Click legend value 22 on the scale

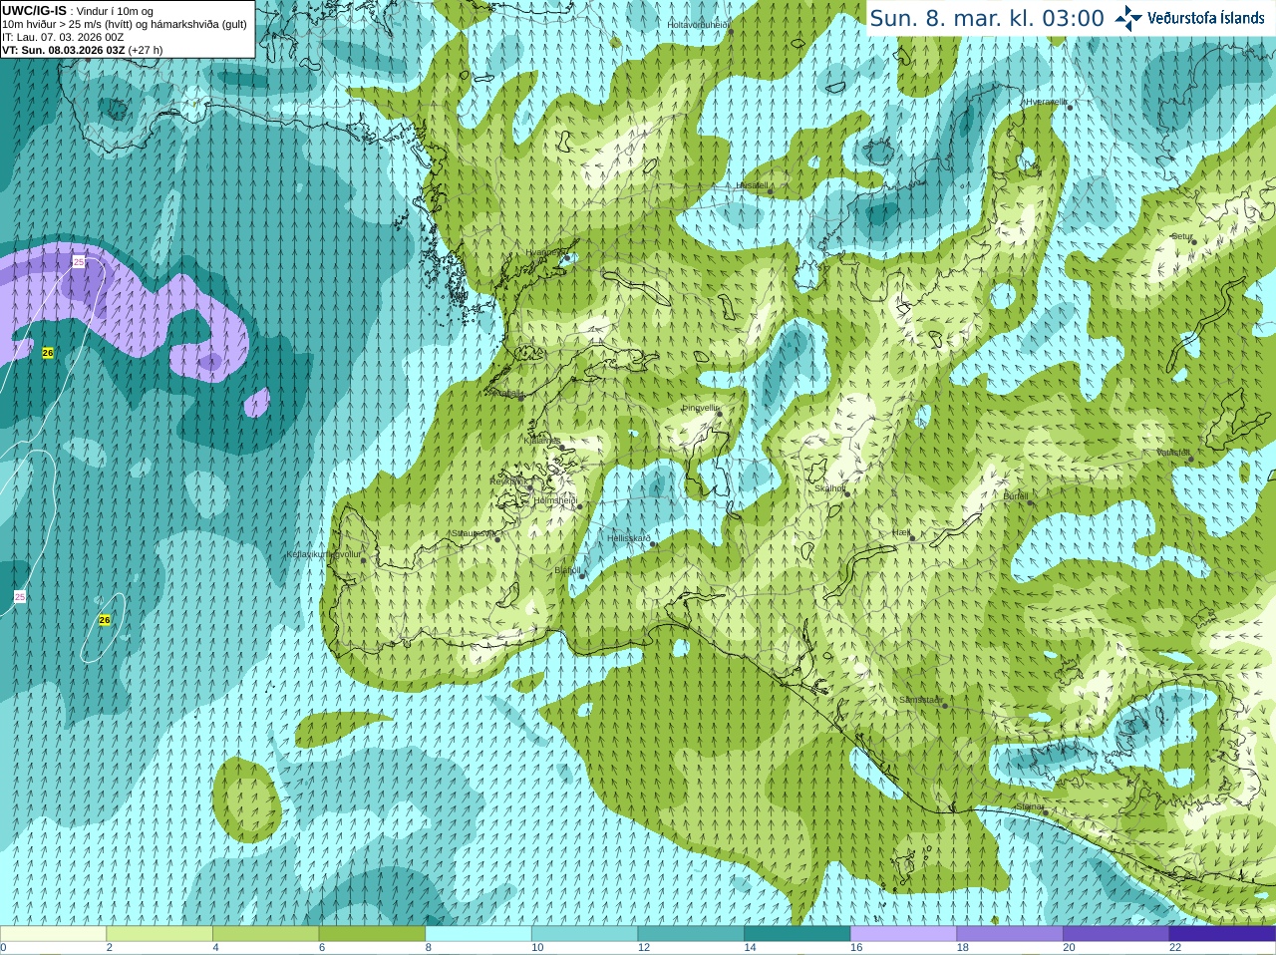tap(1175, 948)
